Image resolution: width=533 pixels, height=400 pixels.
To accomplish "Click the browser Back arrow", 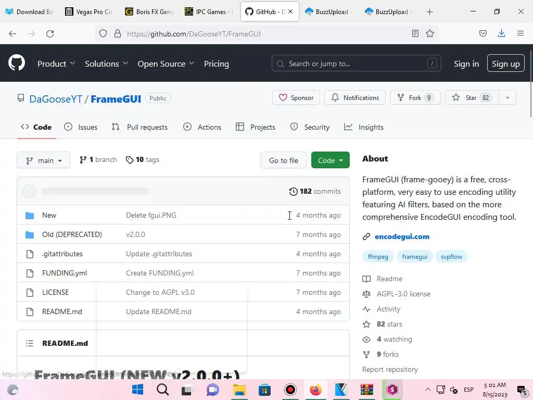I will pyautogui.click(x=12, y=34).
